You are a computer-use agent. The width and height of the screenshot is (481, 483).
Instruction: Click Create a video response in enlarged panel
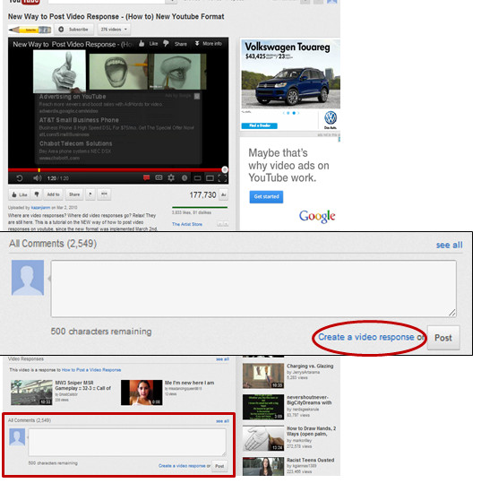(366, 337)
